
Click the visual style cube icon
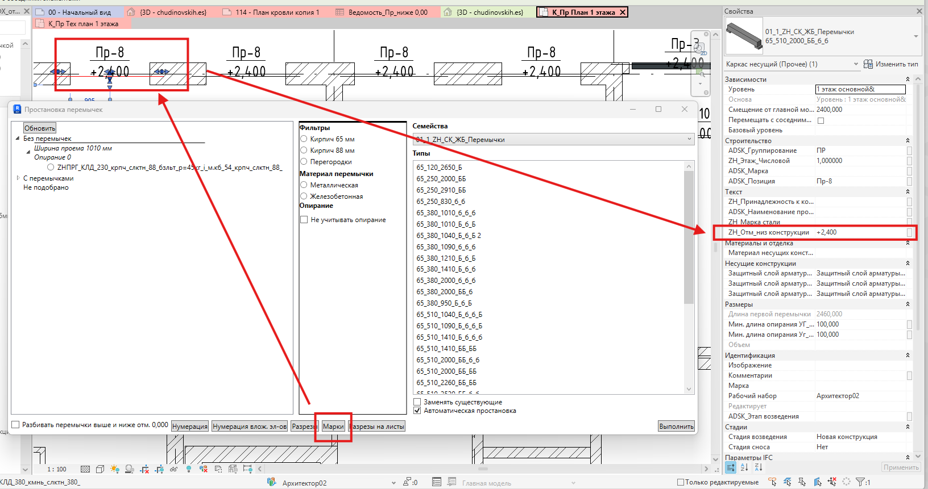[x=100, y=469]
